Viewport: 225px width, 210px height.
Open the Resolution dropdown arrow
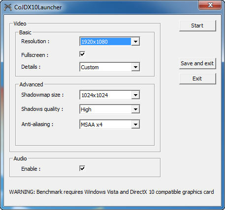pos(135,42)
